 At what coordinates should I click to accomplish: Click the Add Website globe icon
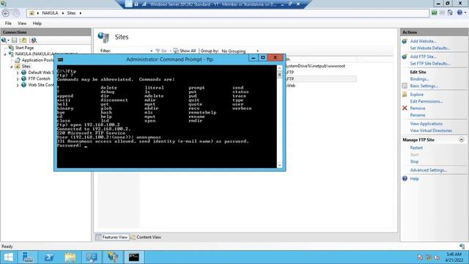pos(405,41)
